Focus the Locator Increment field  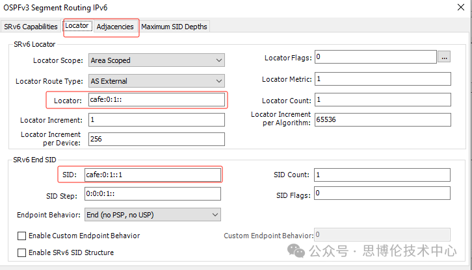pyautogui.click(x=156, y=120)
